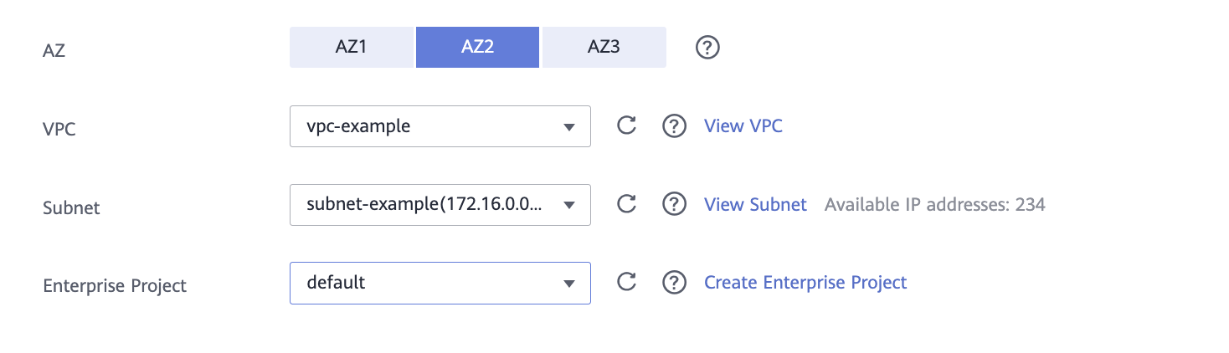Click the VPC dropdown arrow

569,127
